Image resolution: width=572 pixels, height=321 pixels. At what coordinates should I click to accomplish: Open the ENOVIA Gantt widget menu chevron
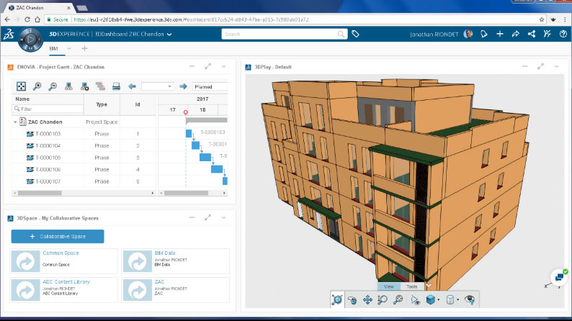223,67
